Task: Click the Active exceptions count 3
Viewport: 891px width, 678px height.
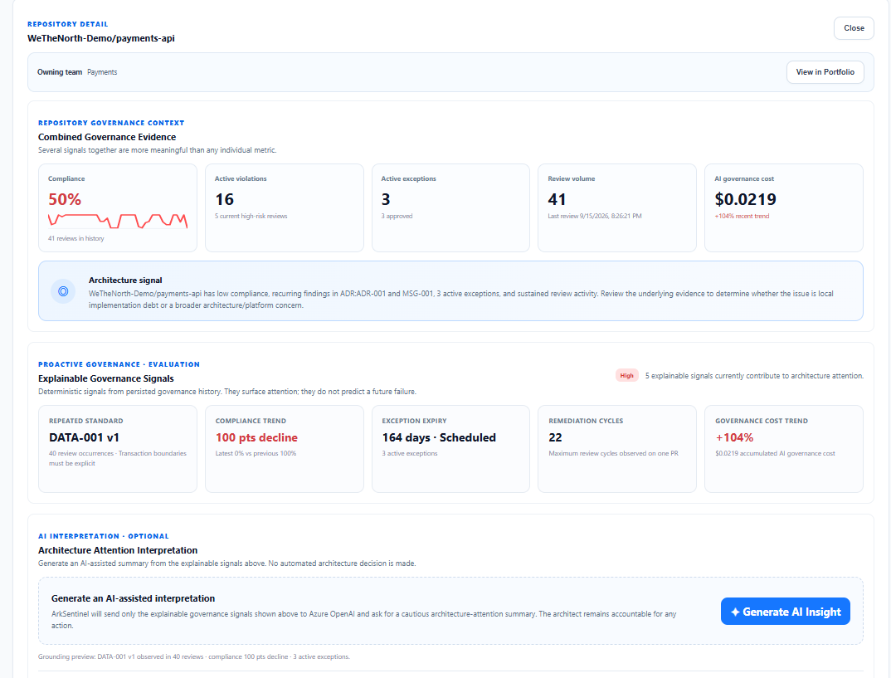Action: coord(386,199)
